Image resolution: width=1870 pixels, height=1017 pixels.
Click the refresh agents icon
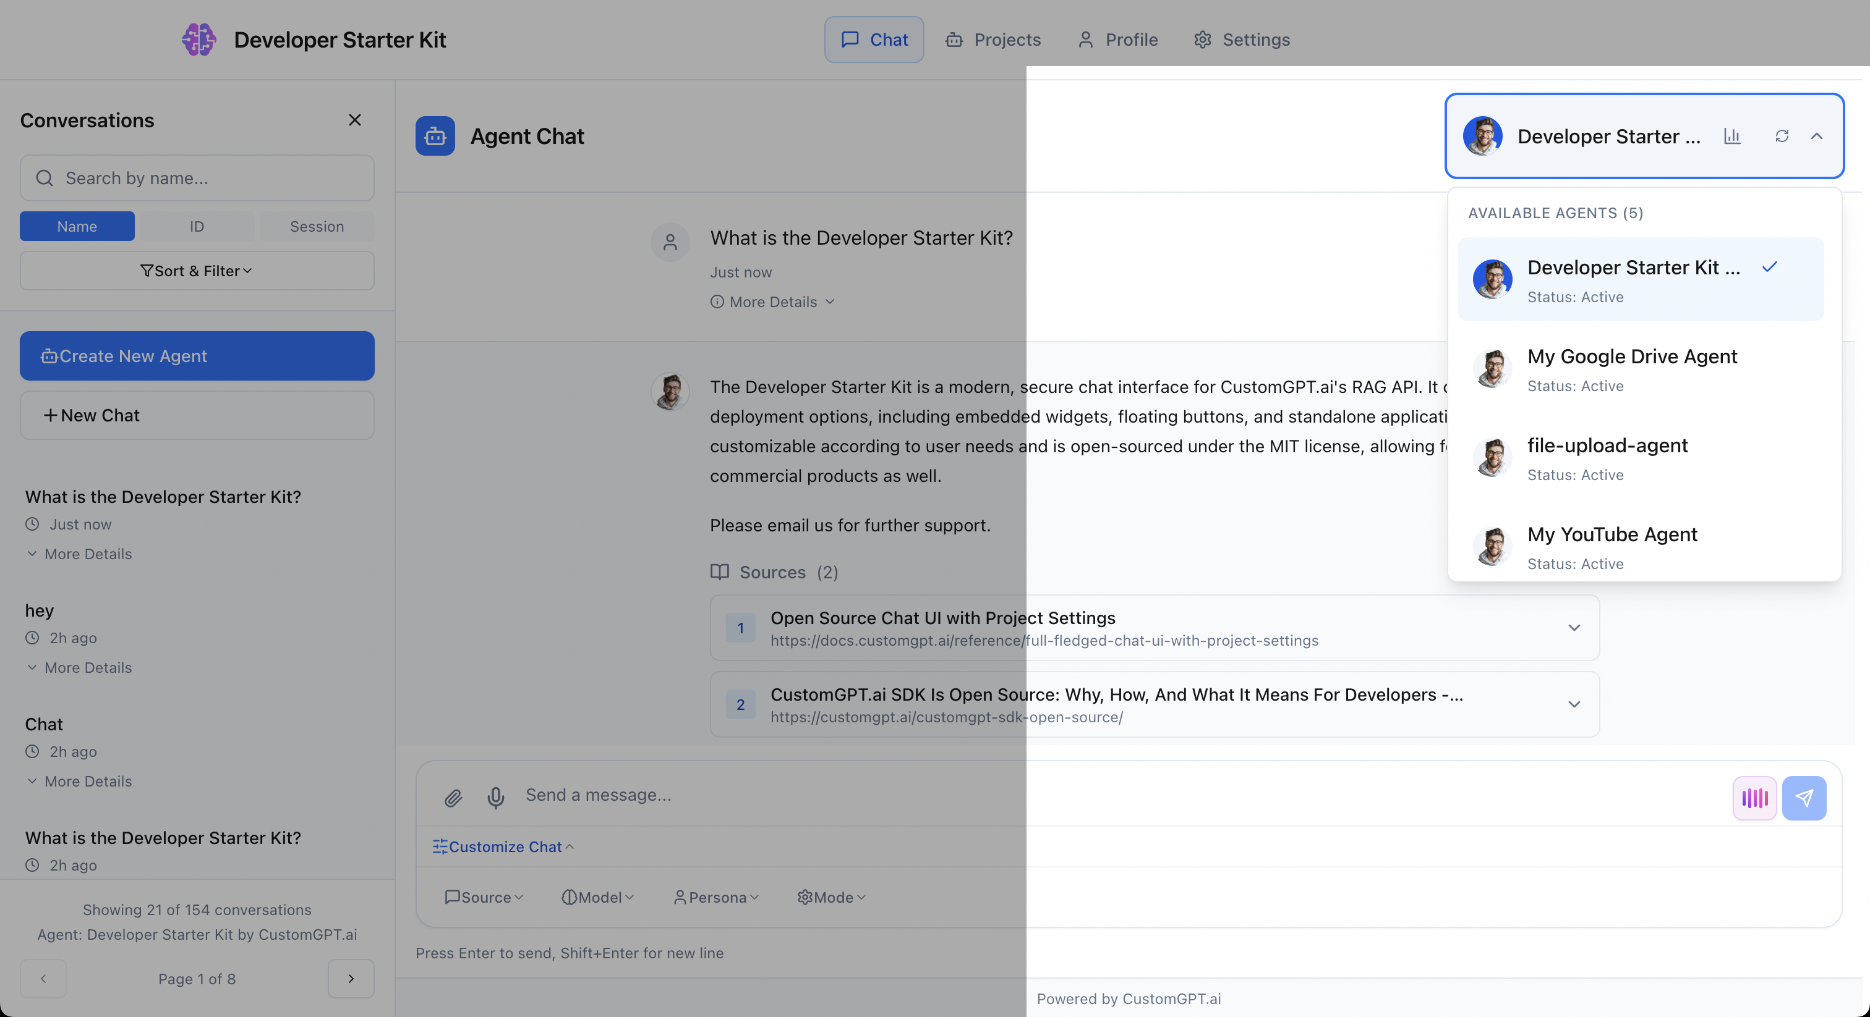coord(1782,137)
